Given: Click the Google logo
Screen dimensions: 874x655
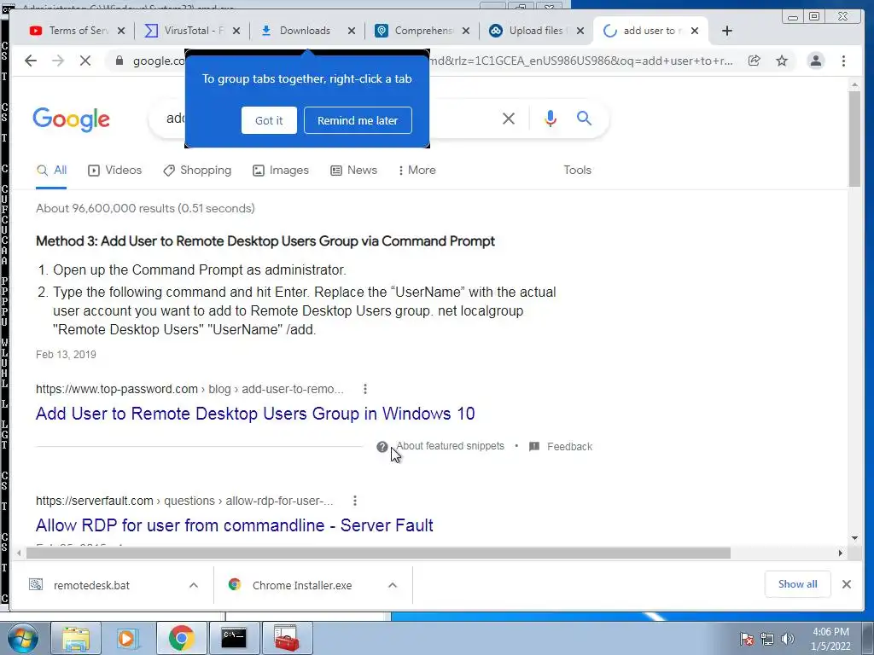Looking at the screenshot, I should [x=72, y=119].
